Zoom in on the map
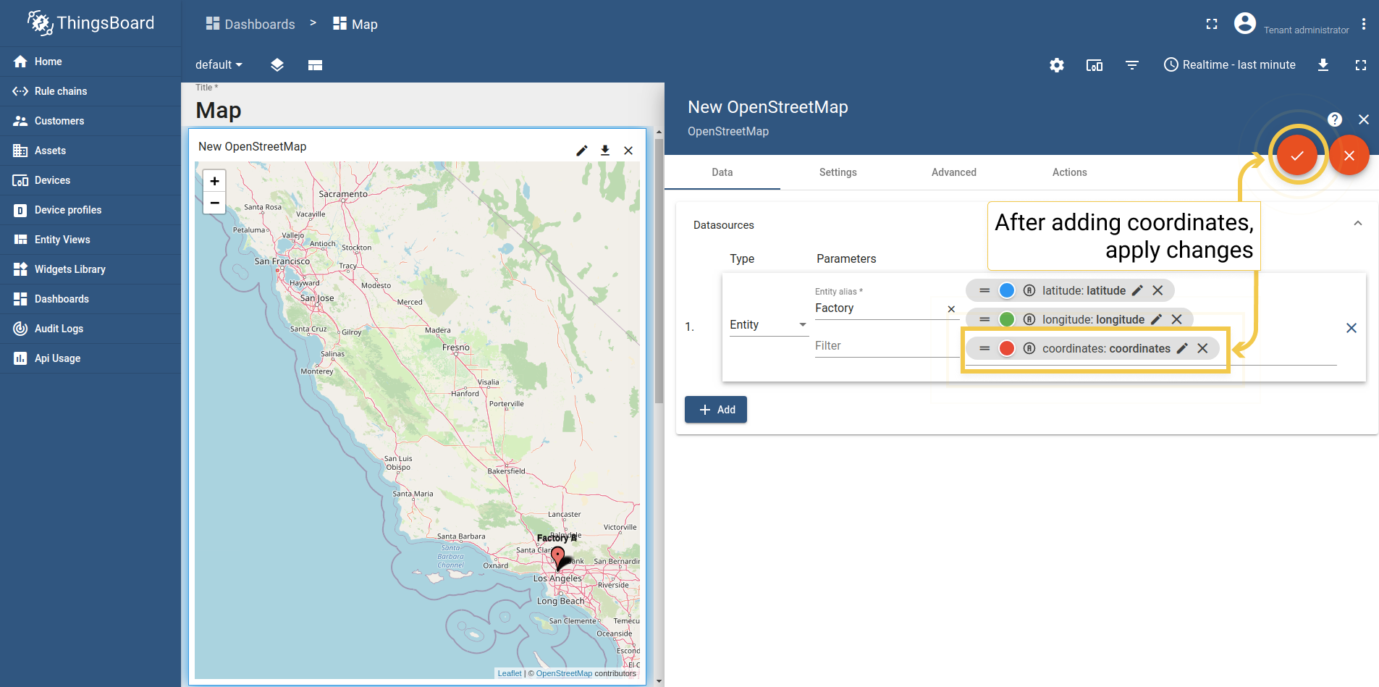The image size is (1379, 687). pos(214,181)
